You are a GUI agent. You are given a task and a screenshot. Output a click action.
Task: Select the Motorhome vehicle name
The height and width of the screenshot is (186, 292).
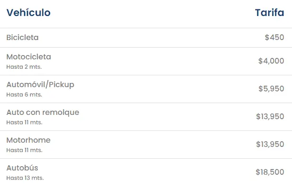pos(28,140)
